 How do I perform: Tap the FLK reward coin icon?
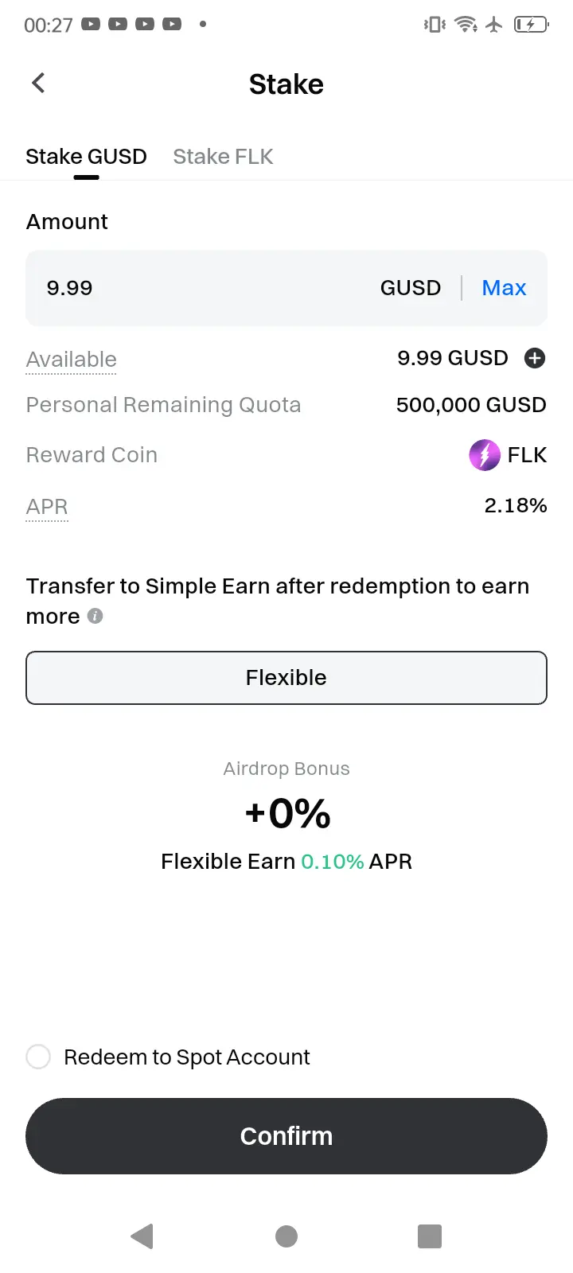(x=484, y=455)
